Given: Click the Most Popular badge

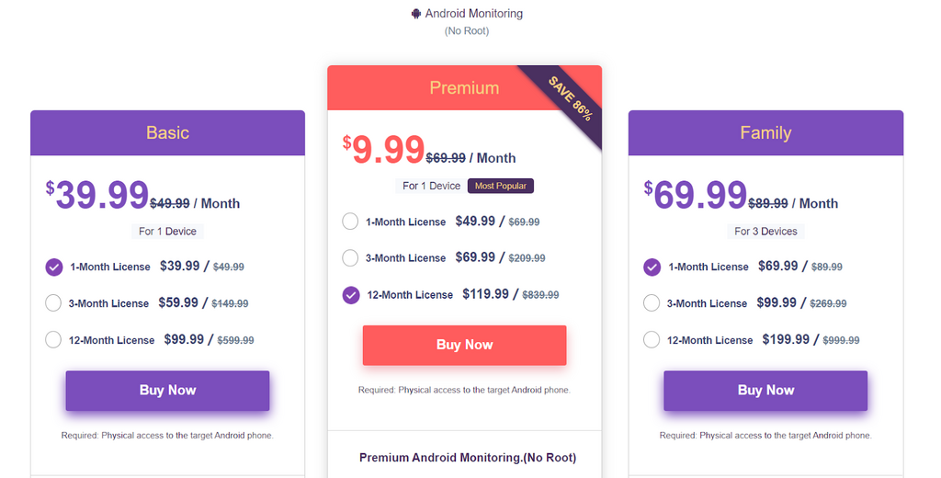Looking at the screenshot, I should pos(501,187).
